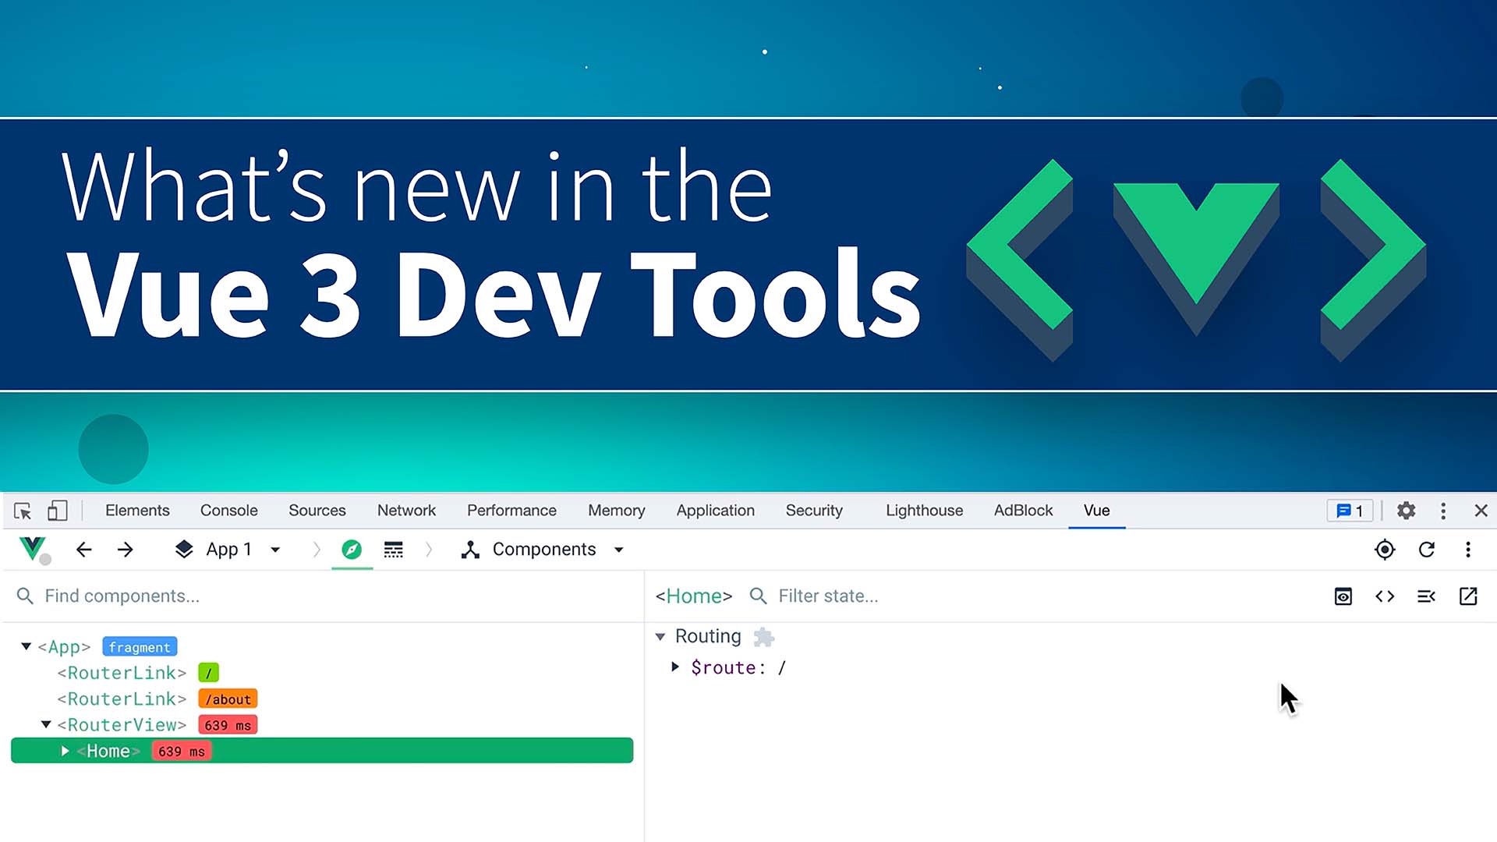Image resolution: width=1497 pixels, height=842 pixels.
Task: Refresh the Vue devtools panel
Action: click(x=1428, y=550)
